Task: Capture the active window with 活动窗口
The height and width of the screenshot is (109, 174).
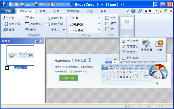Action: tap(33, 24)
